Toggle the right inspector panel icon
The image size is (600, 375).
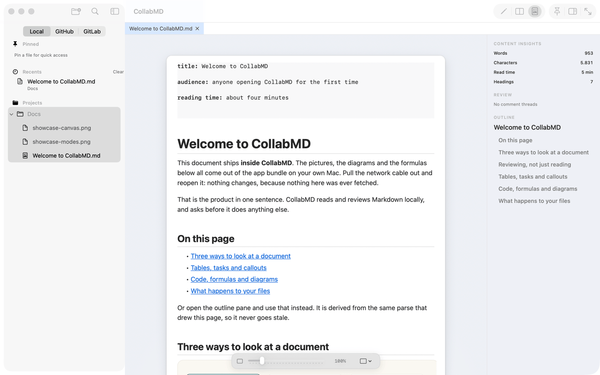572,12
